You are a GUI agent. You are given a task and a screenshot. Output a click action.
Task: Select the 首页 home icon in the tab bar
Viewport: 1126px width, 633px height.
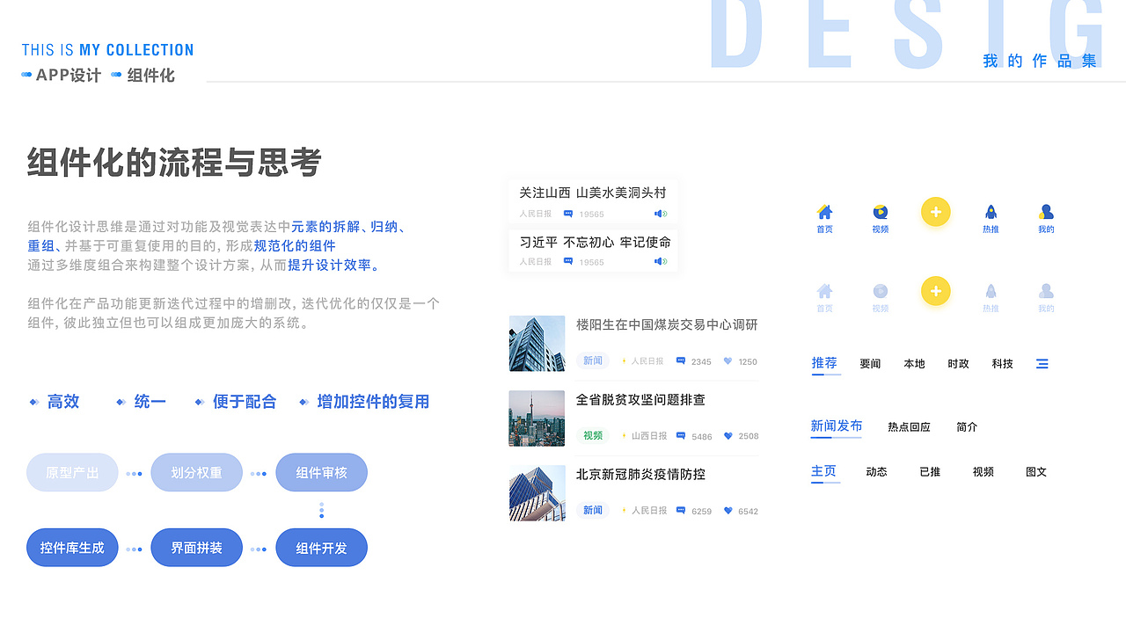pyautogui.click(x=824, y=212)
